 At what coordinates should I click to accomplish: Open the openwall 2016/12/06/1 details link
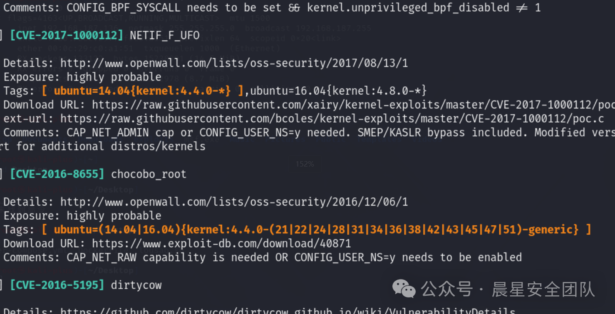click(234, 202)
